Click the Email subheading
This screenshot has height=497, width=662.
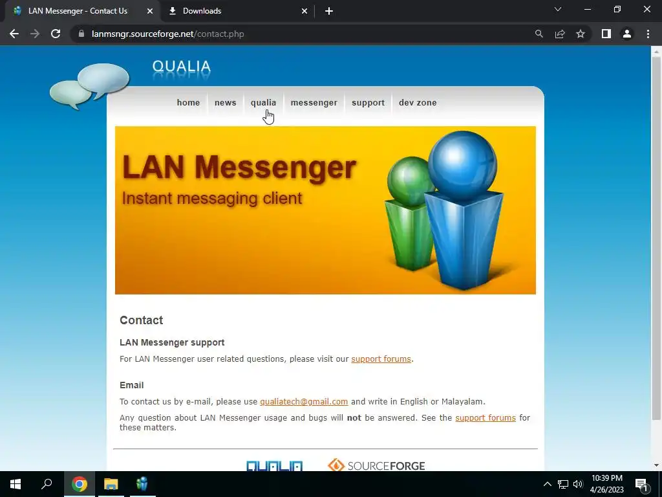point(132,385)
